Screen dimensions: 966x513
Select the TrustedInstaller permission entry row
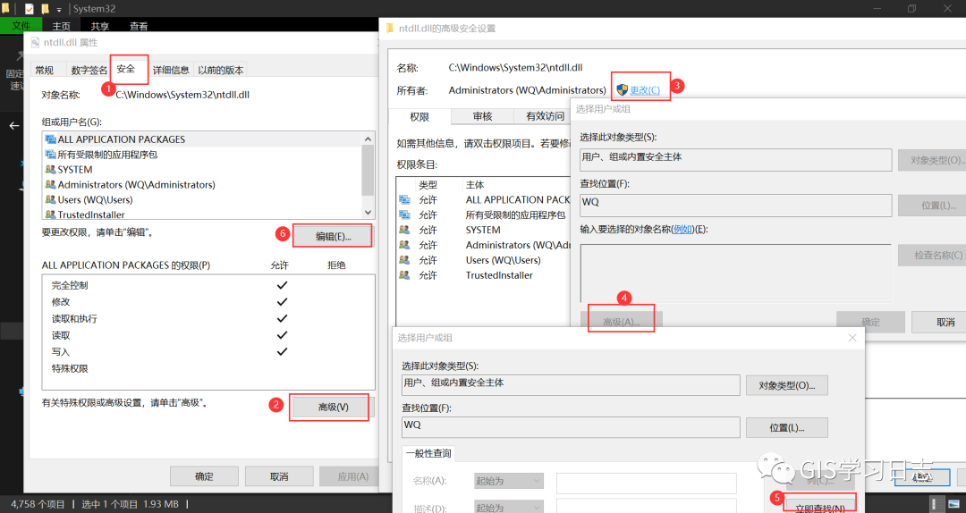(484, 275)
